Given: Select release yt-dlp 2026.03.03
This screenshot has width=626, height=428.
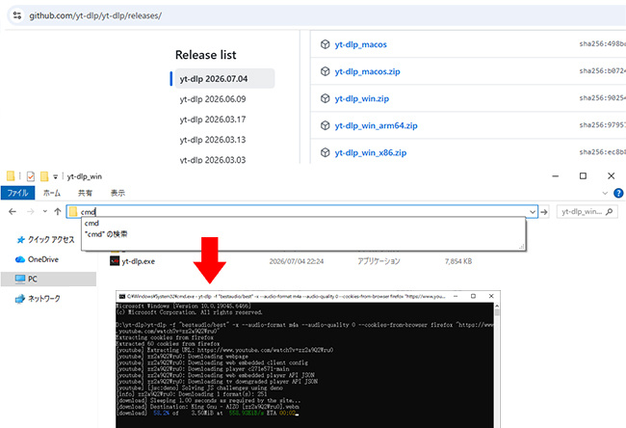Looking at the screenshot, I should click(x=213, y=160).
